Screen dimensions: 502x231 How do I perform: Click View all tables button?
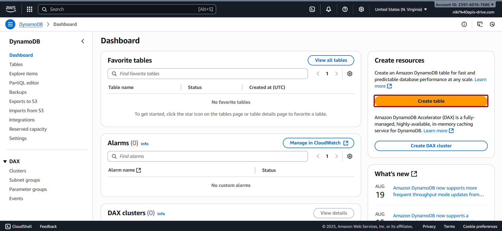pos(331,60)
